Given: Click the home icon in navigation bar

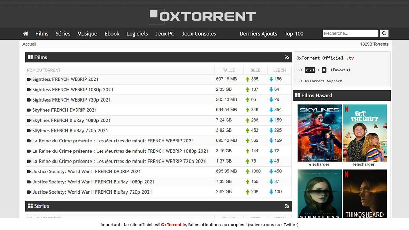Looking at the screenshot, I should [26, 34].
